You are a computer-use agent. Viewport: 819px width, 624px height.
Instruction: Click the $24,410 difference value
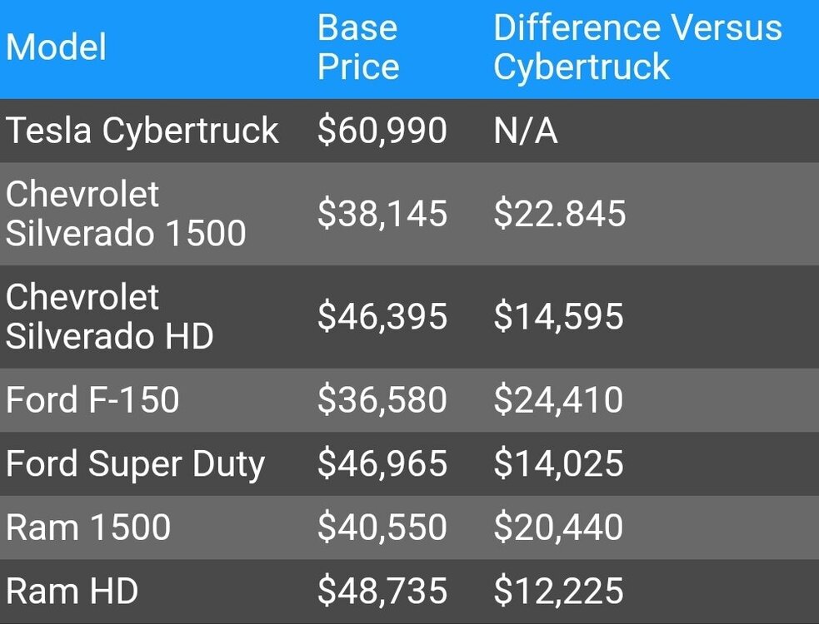click(558, 400)
